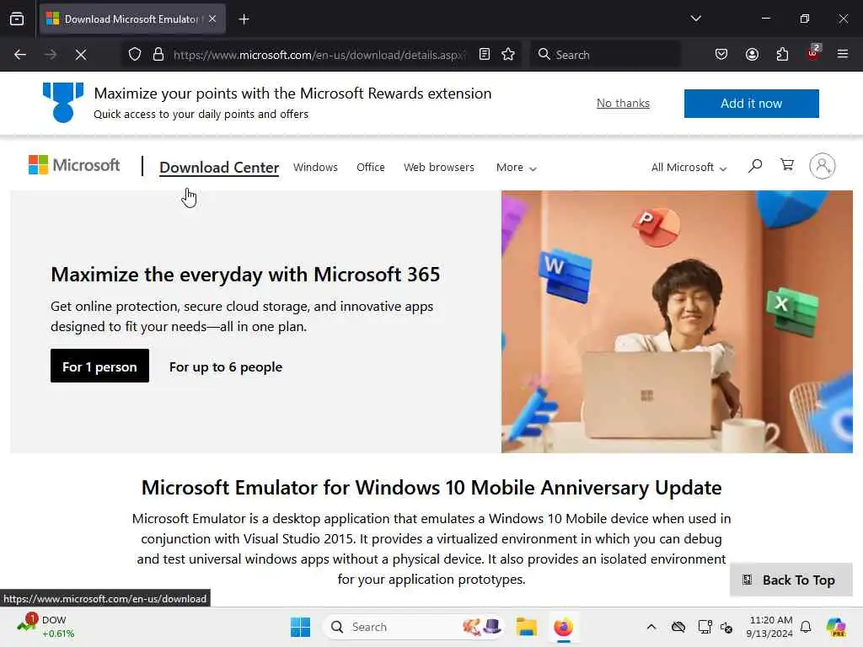Click the Microsoft 365 promo image
Viewport: 863px width, 647px height.
point(677,322)
